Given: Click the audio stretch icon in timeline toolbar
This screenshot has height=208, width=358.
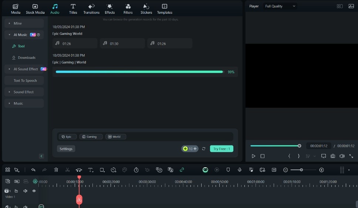Looking at the screenshot, I should (x=79, y=170).
